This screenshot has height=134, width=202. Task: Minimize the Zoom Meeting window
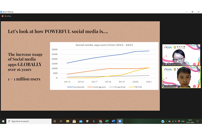click(186, 12)
